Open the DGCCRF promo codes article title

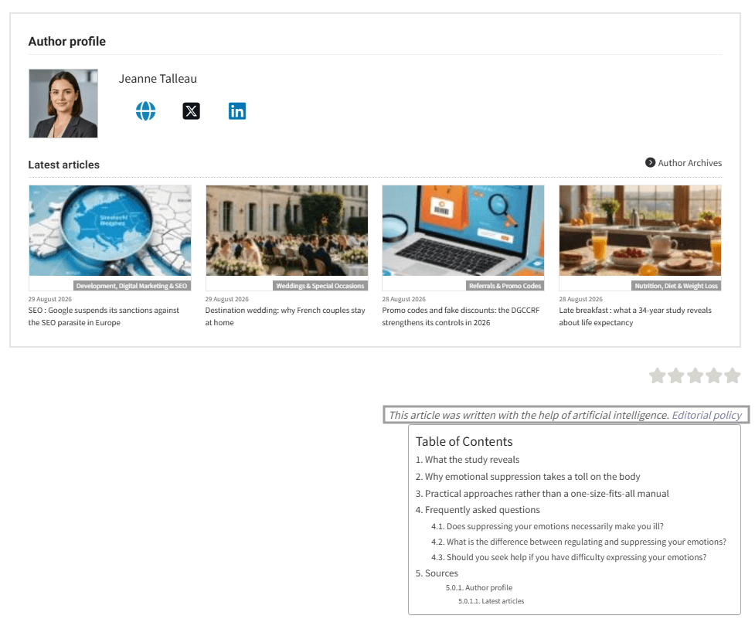coord(461,316)
